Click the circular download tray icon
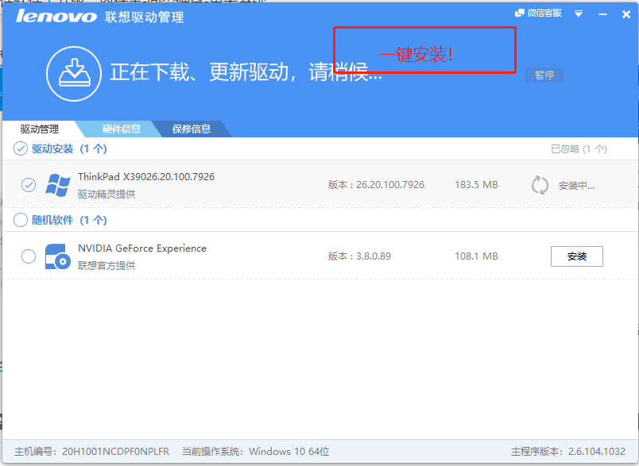The image size is (639, 466). [x=74, y=74]
